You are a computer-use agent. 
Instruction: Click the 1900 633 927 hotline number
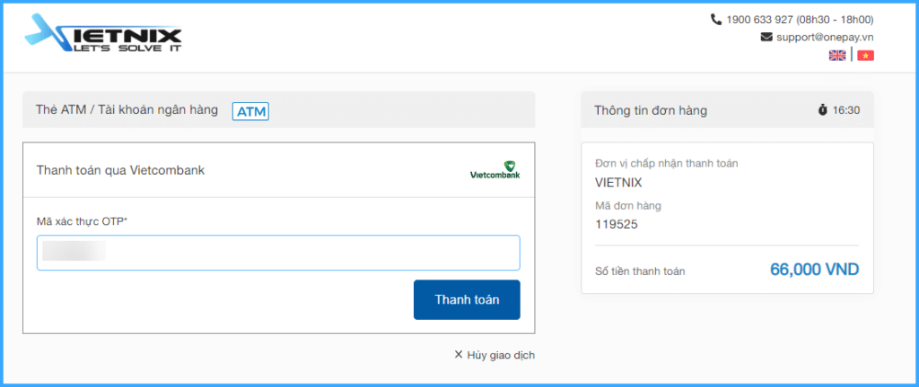pos(759,20)
